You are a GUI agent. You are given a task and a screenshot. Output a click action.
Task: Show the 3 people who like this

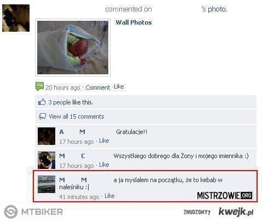click(x=71, y=102)
